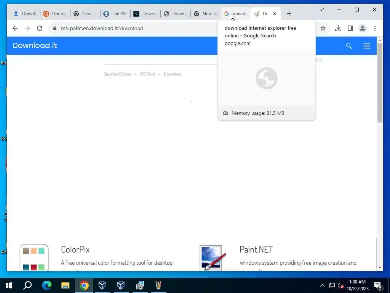Screen dimensions: 390x293
Task: Open second VirtualBox cube taskbar icon
Action: pyautogui.click(x=121, y=285)
